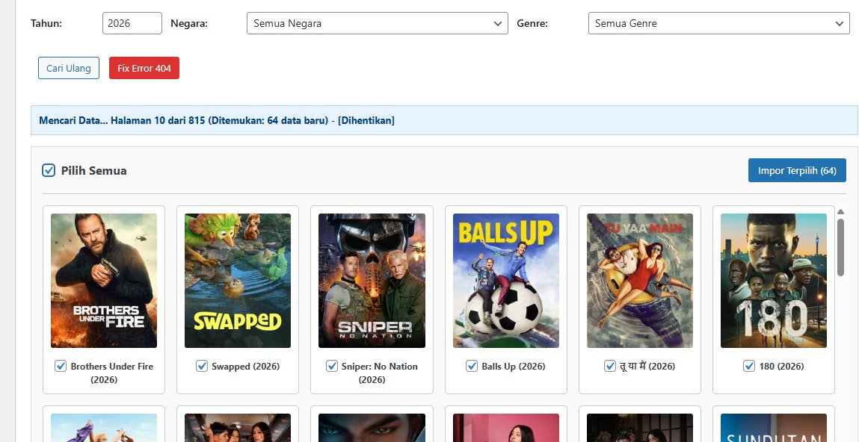Click the Sundutan poster in second row

[x=774, y=428]
